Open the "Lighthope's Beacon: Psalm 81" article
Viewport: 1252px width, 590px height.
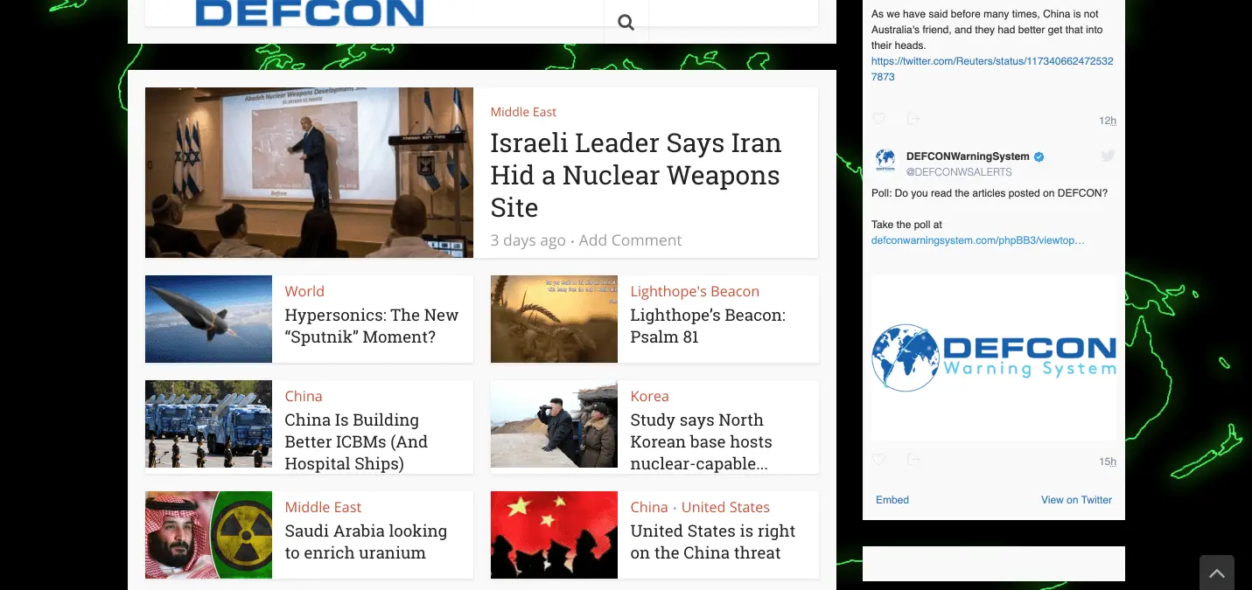[x=708, y=326]
